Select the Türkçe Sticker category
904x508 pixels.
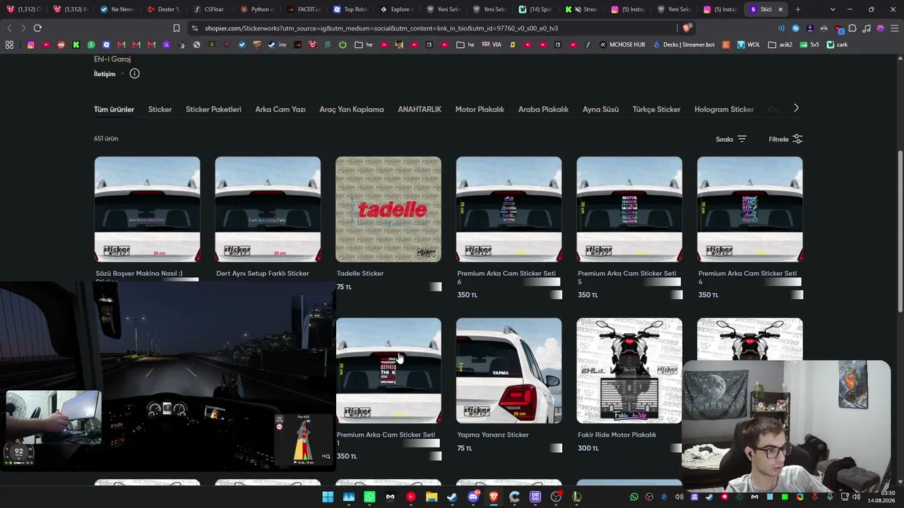pyautogui.click(x=656, y=109)
